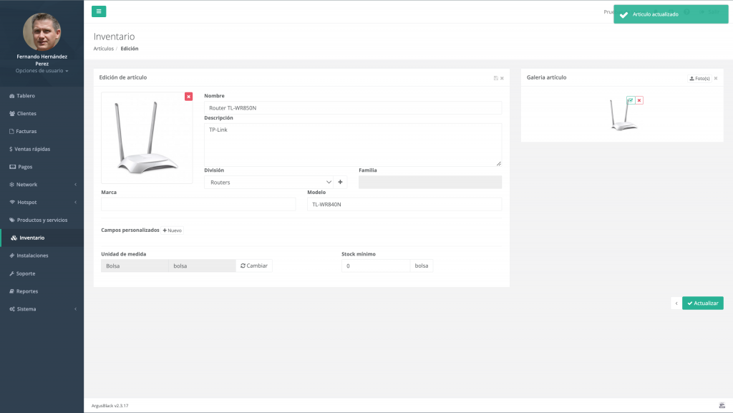Click the ArgusBlack v2.3.17 footer text

pos(110,406)
